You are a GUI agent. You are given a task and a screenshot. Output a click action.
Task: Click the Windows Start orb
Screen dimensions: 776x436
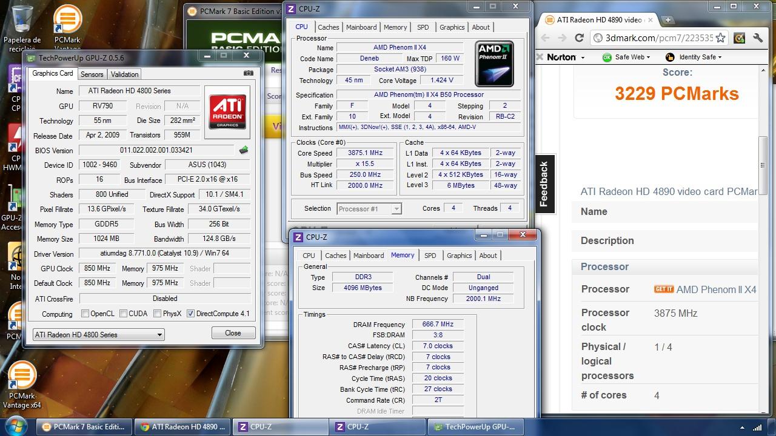[x=16, y=426]
